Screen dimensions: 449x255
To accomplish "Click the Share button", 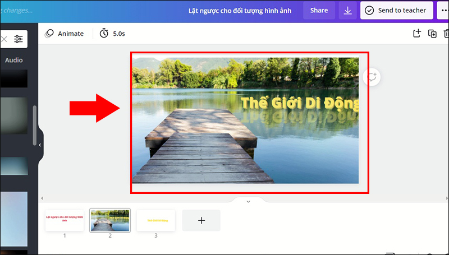I will (x=319, y=10).
